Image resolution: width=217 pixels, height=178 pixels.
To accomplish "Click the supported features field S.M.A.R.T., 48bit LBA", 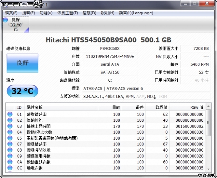I will click(146, 96).
